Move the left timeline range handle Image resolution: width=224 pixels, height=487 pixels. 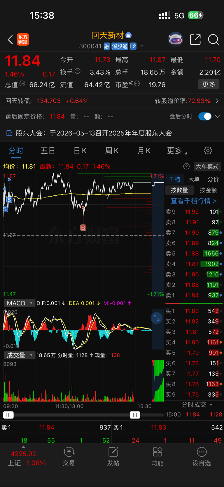click(x=8, y=415)
